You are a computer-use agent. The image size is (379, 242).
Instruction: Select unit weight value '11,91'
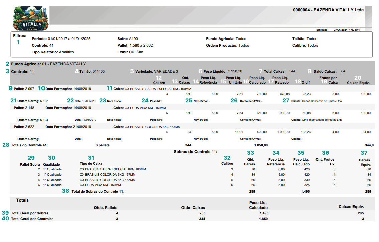pos(239,132)
